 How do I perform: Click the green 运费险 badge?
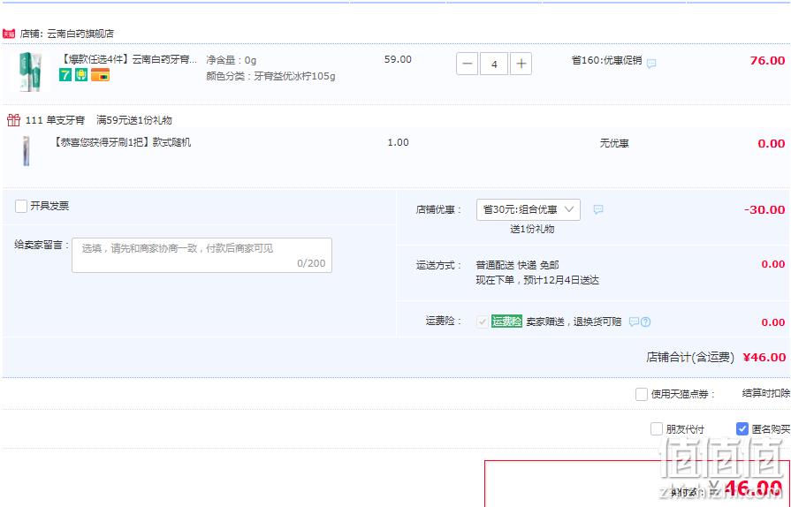[506, 321]
